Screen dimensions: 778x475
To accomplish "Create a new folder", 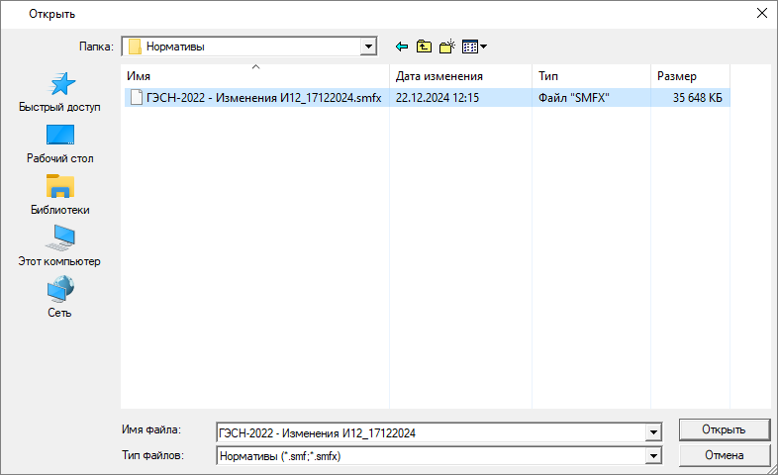I will tap(446, 47).
